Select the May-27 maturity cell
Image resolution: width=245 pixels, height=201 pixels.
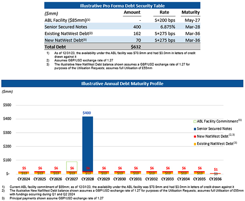click(193, 20)
